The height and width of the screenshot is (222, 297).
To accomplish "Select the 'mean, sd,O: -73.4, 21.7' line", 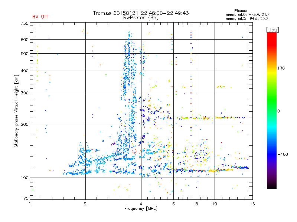I will coord(247,14).
